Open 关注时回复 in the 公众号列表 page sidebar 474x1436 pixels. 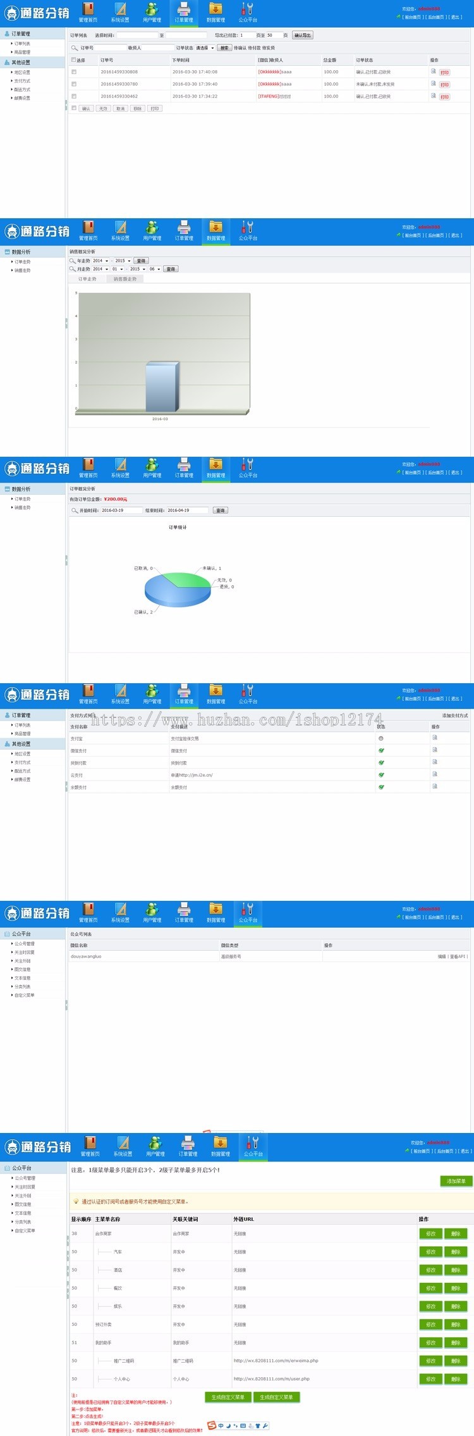(x=25, y=952)
